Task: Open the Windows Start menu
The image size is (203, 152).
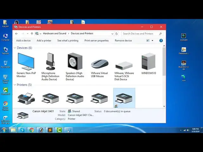Action: pos(4,130)
